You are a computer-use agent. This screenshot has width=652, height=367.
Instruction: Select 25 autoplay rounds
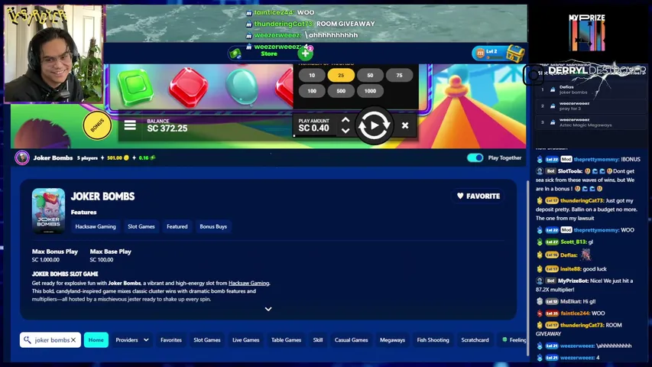point(341,76)
